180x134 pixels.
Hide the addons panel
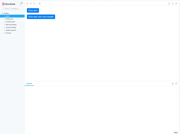(x=176, y=83)
